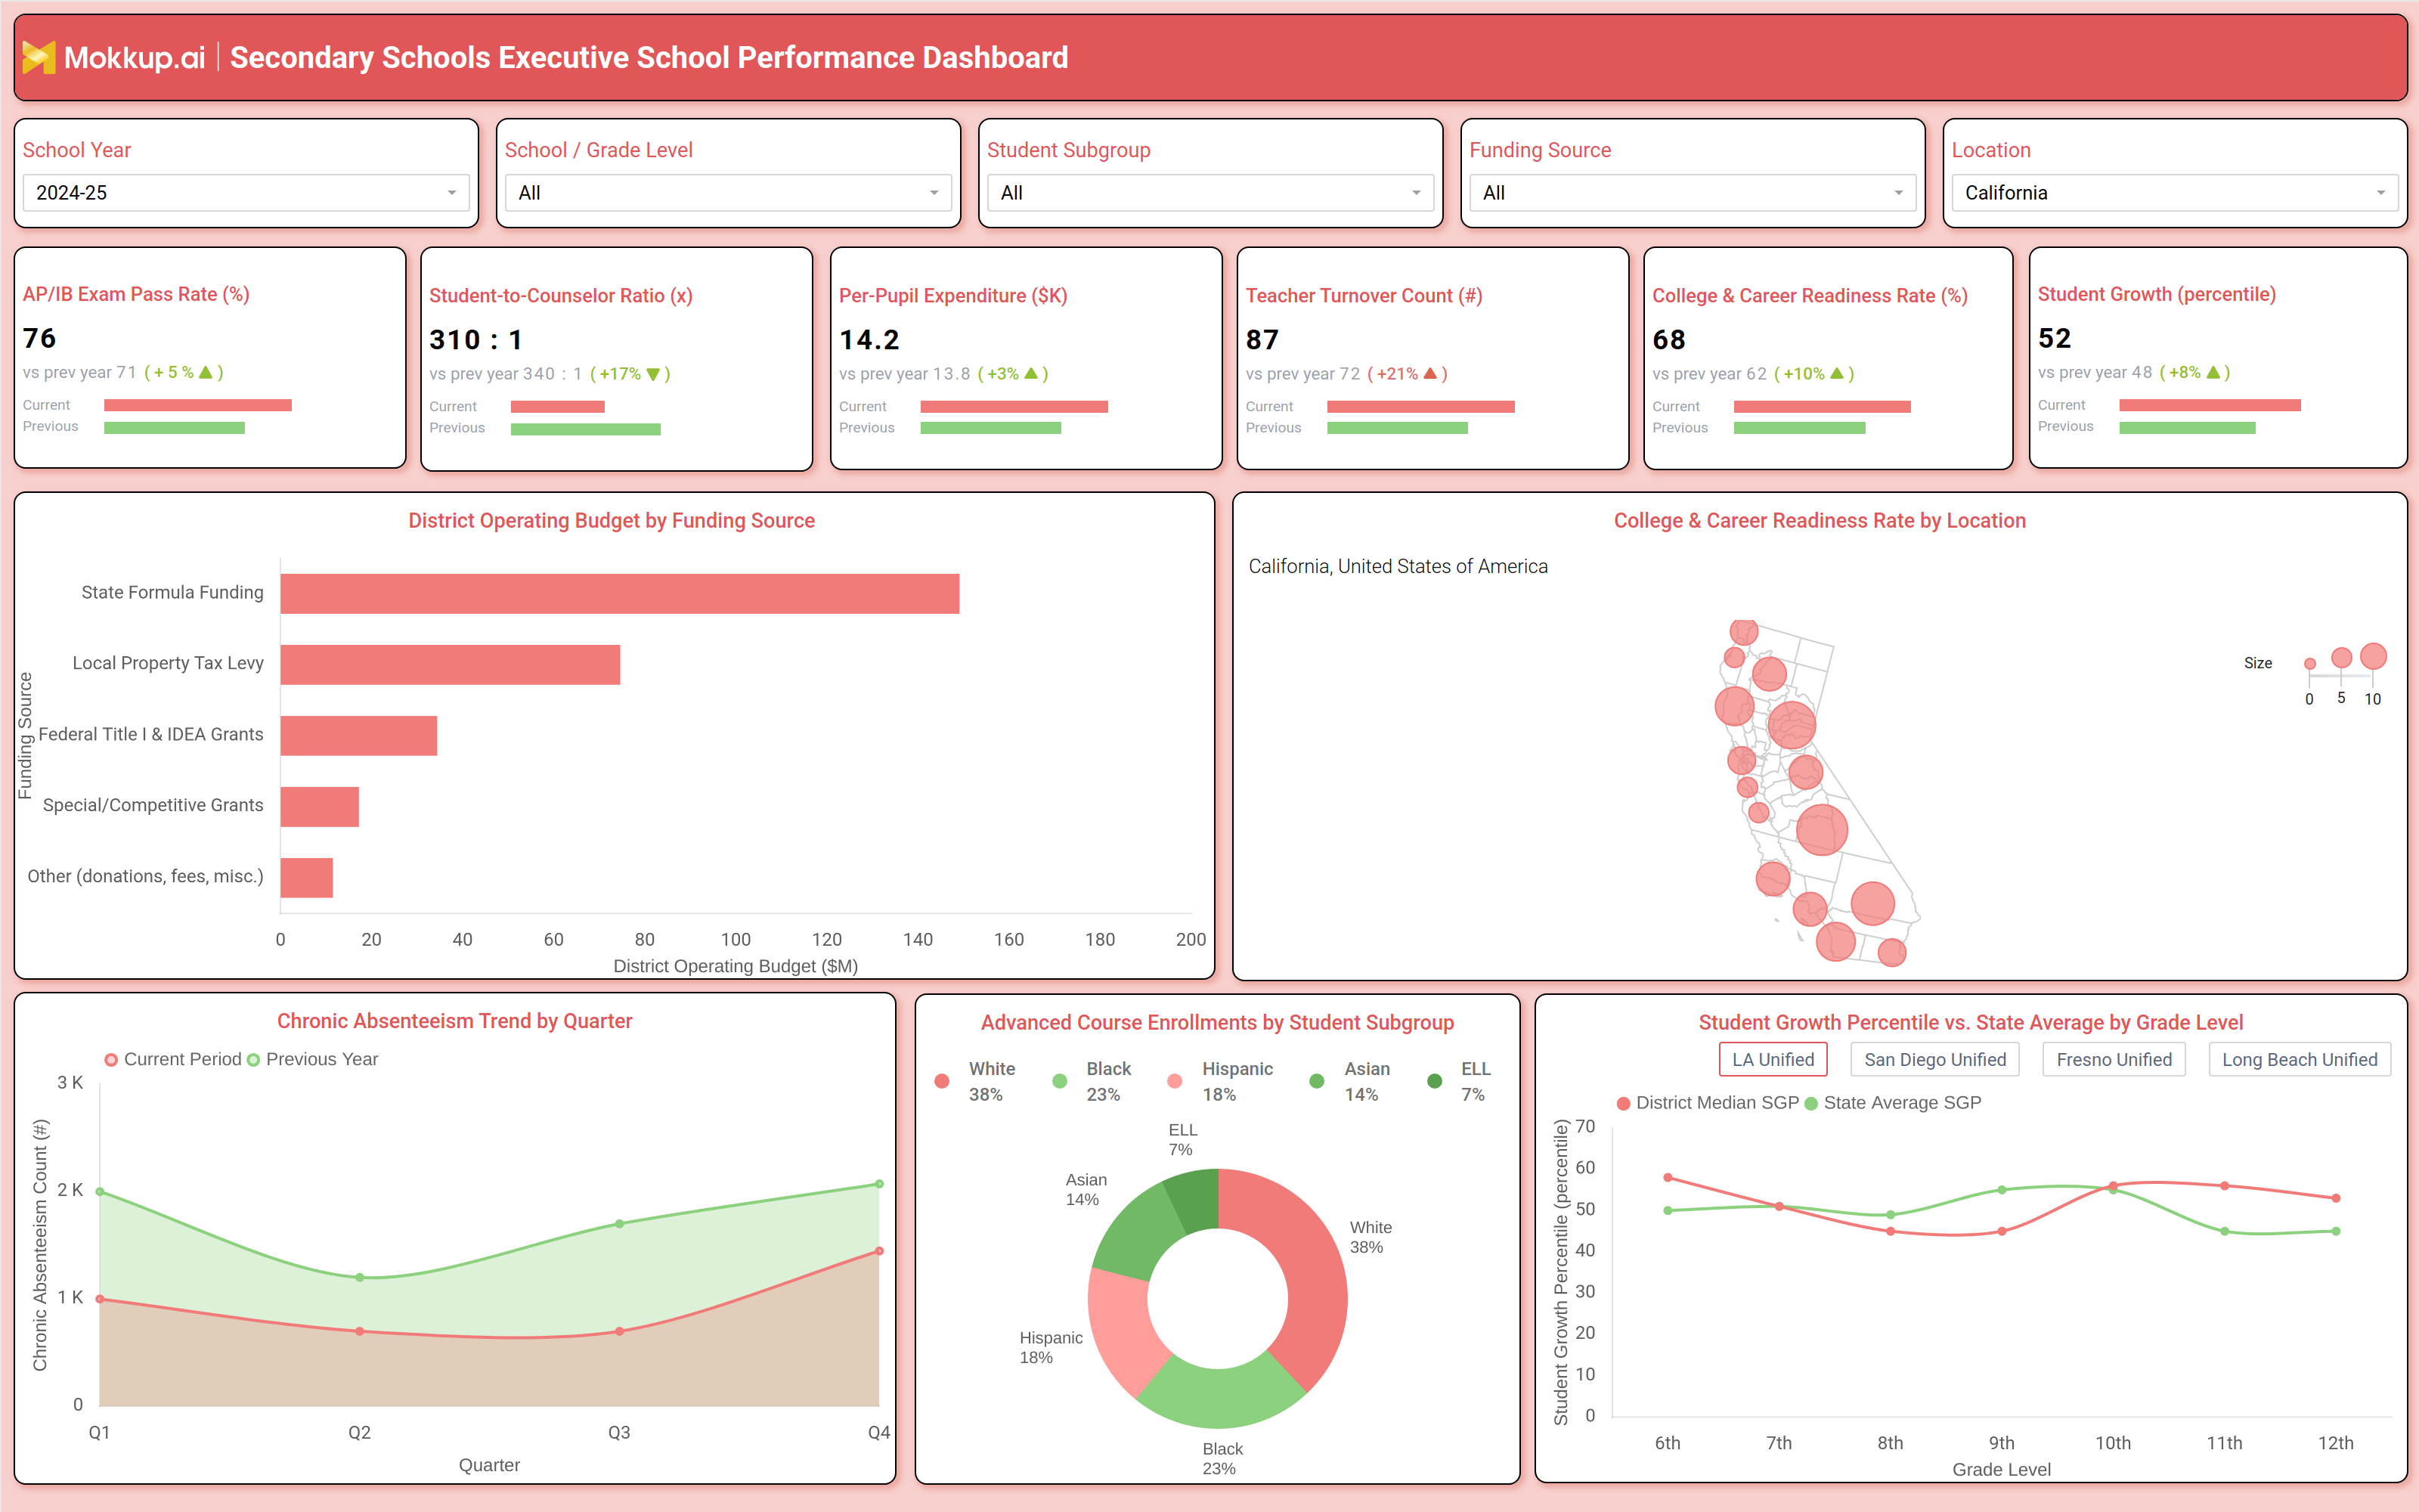Open the School Year dropdown
The width and height of the screenshot is (2419, 1512).
click(246, 193)
